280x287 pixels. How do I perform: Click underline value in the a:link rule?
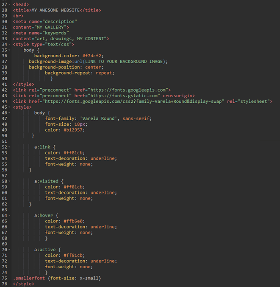(x=103, y=158)
